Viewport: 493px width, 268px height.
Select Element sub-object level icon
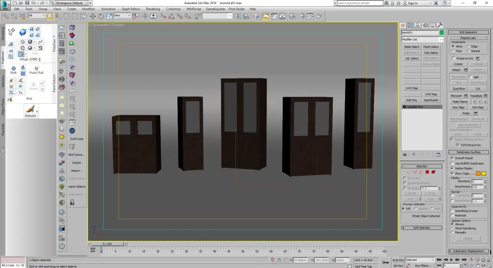coord(433,172)
